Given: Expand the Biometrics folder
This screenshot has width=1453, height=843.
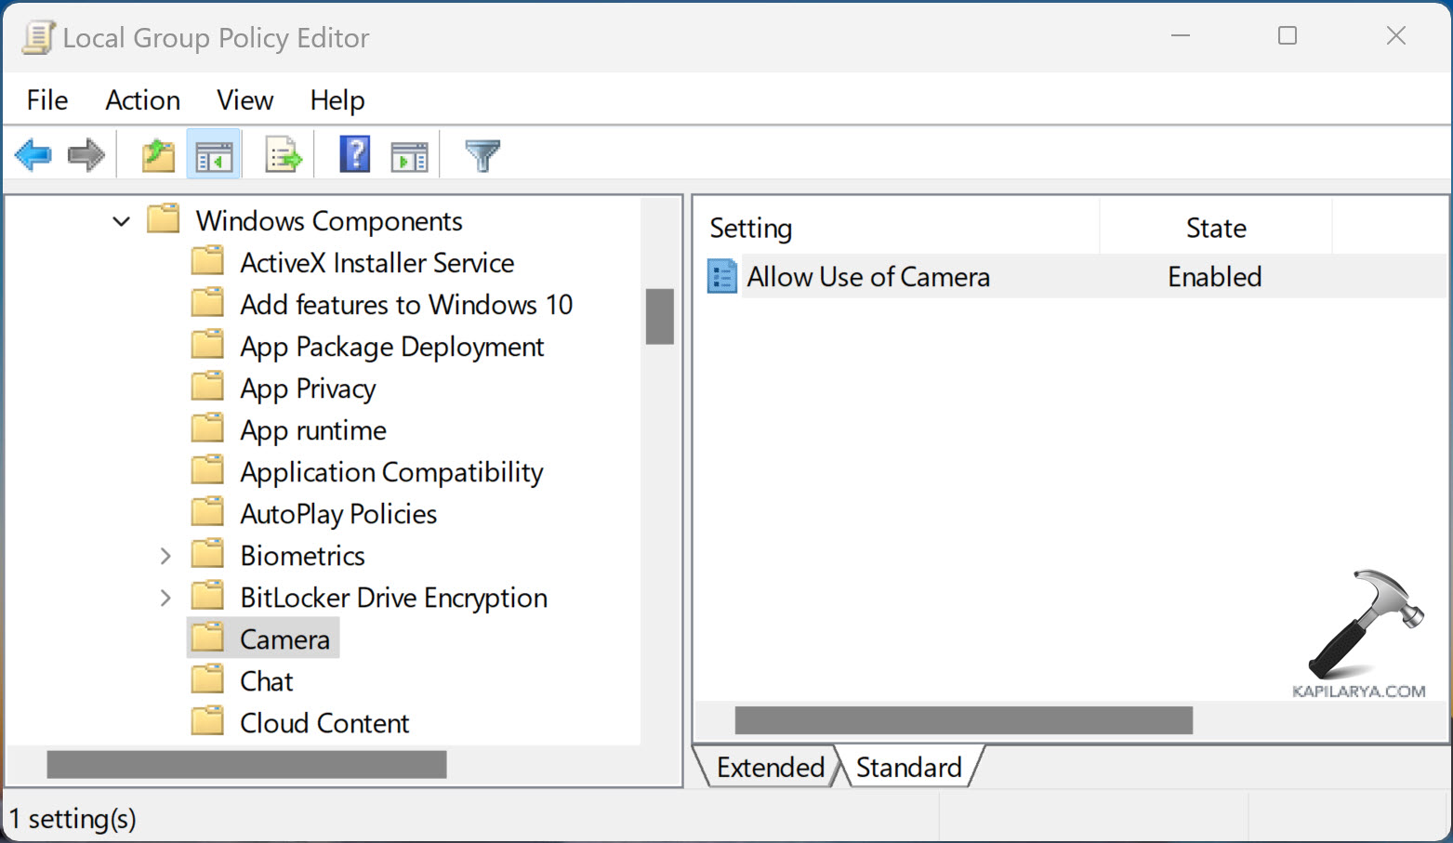Looking at the screenshot, I should click(165, 556).
